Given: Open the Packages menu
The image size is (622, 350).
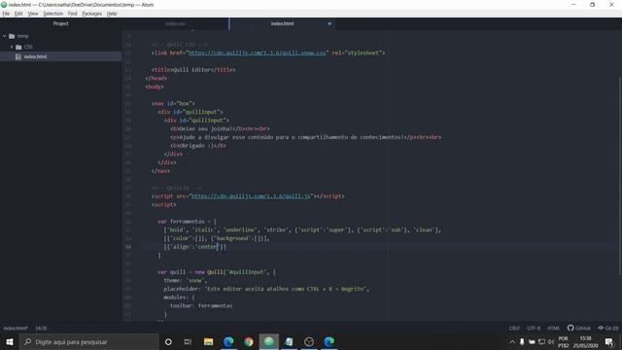Looking at the screenshot, I should tap(92, 14).
